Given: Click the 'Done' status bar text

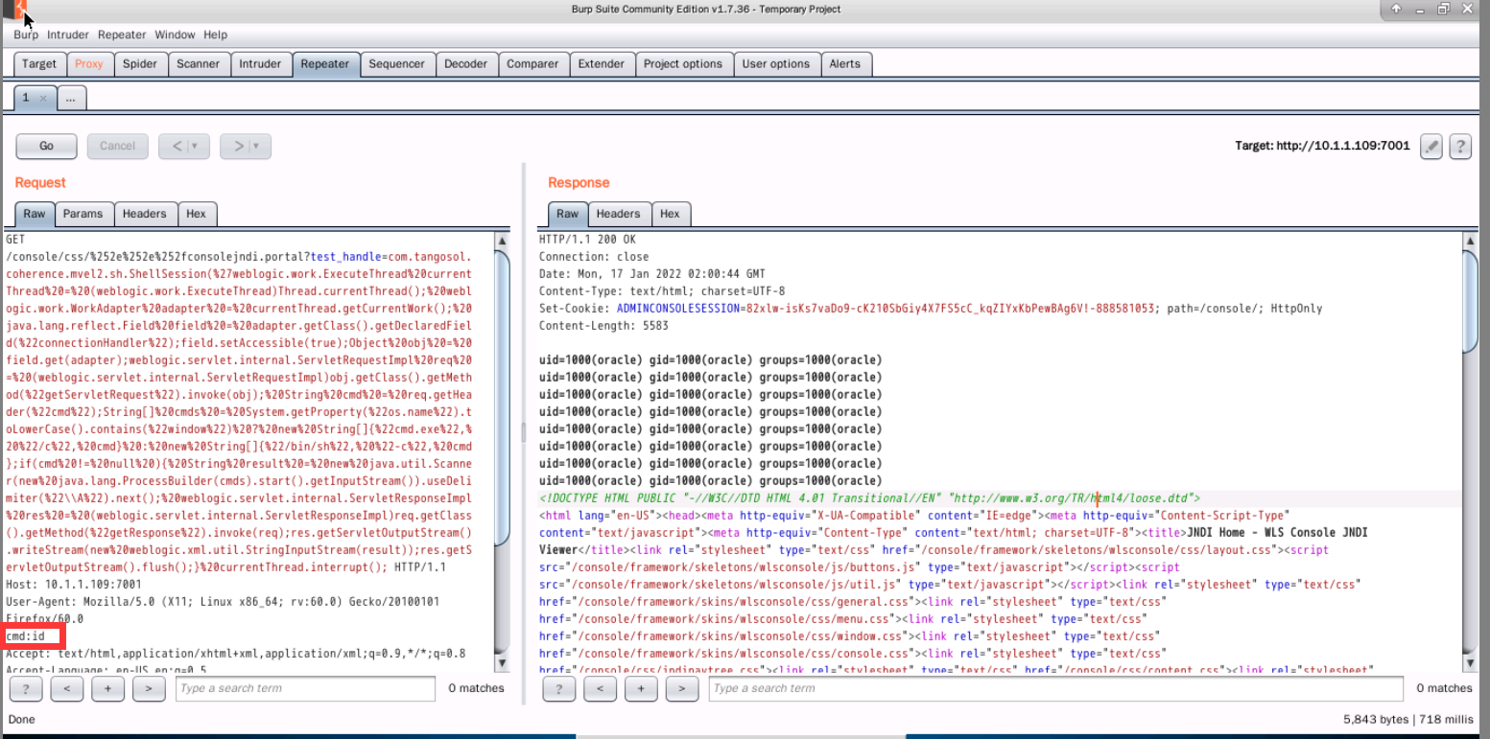Looking at the screenshot, I should click(22, 719).
